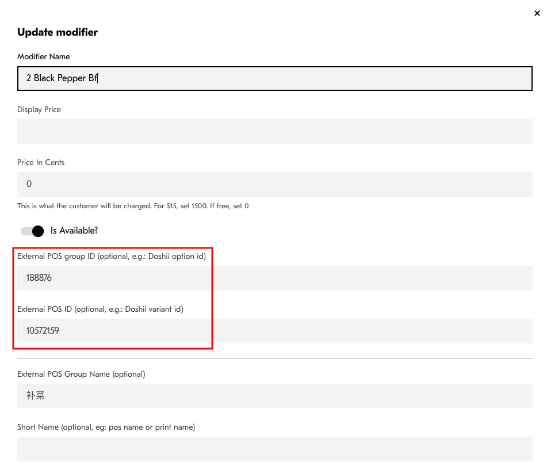
Task: Click the Price In Cents label
Action: point(41,162)
